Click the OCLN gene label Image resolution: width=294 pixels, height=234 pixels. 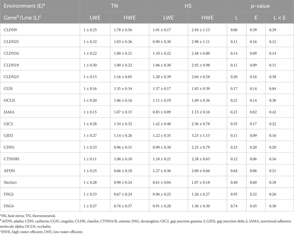10,100
